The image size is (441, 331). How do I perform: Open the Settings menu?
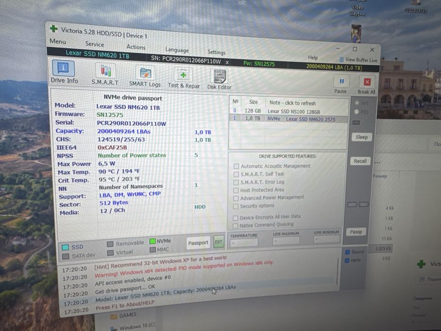(216, 52)
